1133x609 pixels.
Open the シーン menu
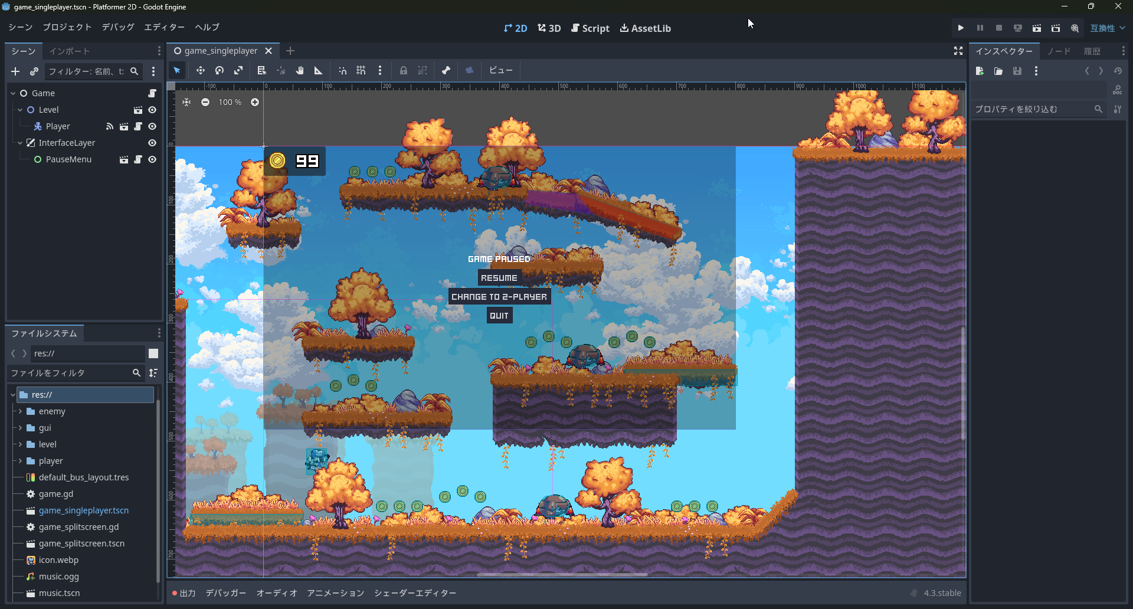(x=21, y=27)
